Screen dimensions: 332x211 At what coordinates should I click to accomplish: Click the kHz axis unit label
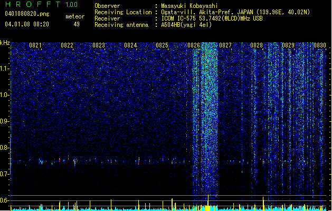pyautogui.click(x=5, y=43)
